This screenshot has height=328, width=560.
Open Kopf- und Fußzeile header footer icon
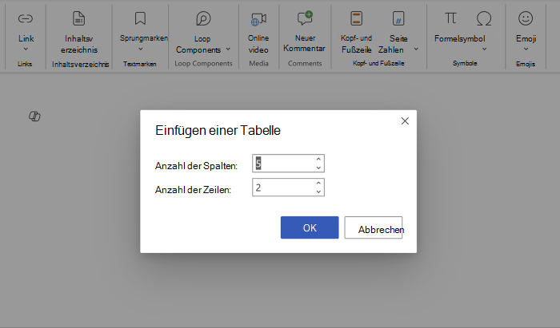(357, 18)
